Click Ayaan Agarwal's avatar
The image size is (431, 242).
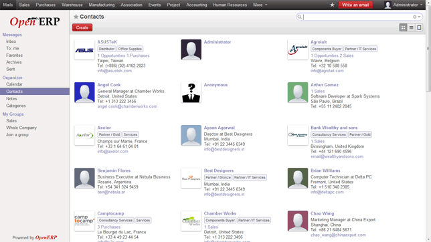[191, 136]
